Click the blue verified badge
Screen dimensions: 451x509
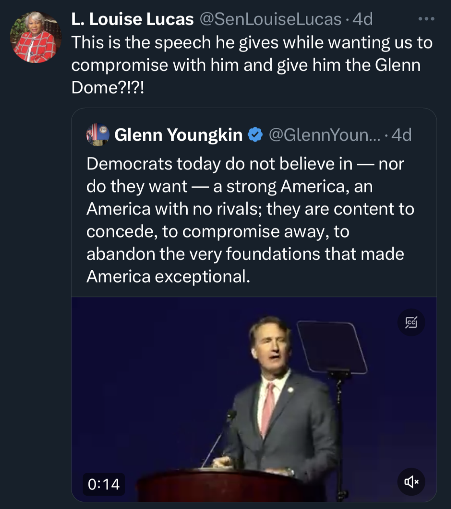pos(255,135)
